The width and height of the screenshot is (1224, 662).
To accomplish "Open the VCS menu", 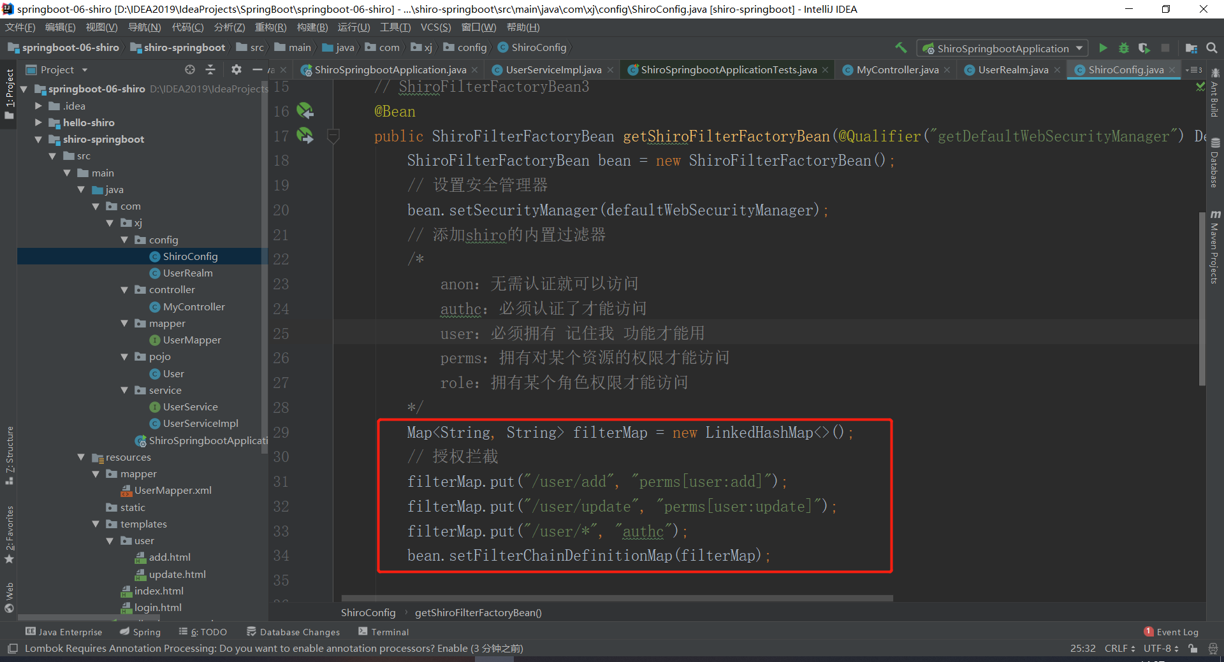I will [x=435, y=27].
